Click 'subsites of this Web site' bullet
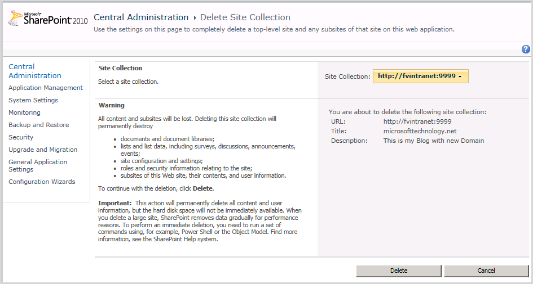Image resolution: width=533 pixels, height=284 pixels. pyautogui.click(x=203, y=175)
